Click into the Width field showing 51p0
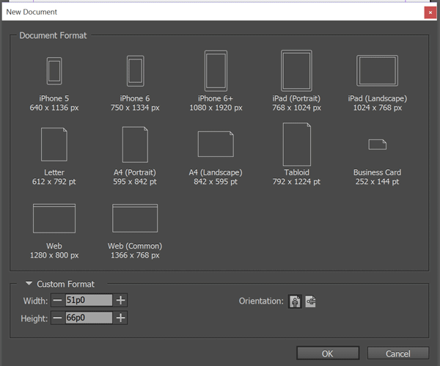Screen dimensions: 440x366 [x=89, y=300]
